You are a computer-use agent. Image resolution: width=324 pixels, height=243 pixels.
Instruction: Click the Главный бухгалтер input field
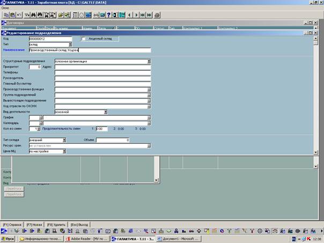click(x=102, y=84)
